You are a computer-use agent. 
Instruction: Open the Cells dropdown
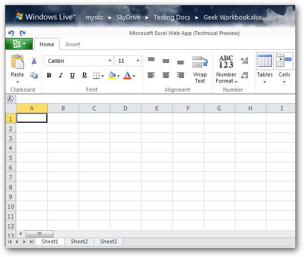click(284, 68)
